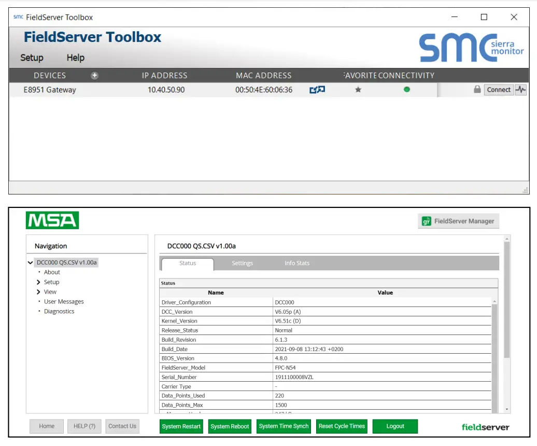Select Diagnostics in navigation tree

[x=59, y=311]
